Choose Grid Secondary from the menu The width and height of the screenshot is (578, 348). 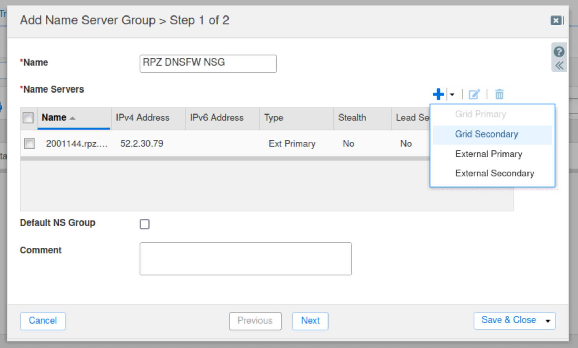click(x=486, y=134)
